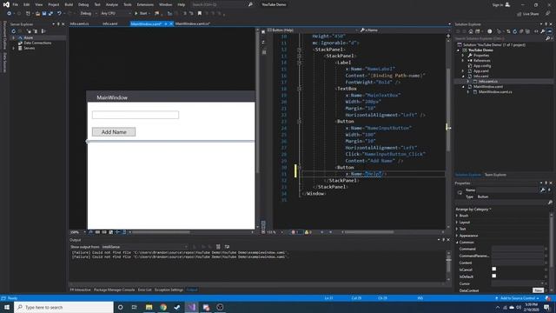Screen dimensions: 556x313
Task: Refresh the Server Explorer panel
Action: [x=14, y=31]
